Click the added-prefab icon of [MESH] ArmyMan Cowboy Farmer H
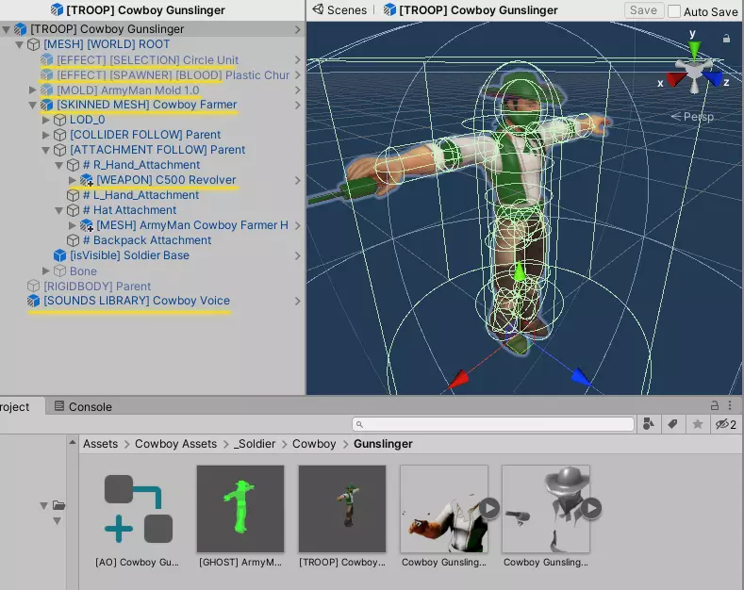Viewport: 744px width, 590px height. (x=87, y=225)
